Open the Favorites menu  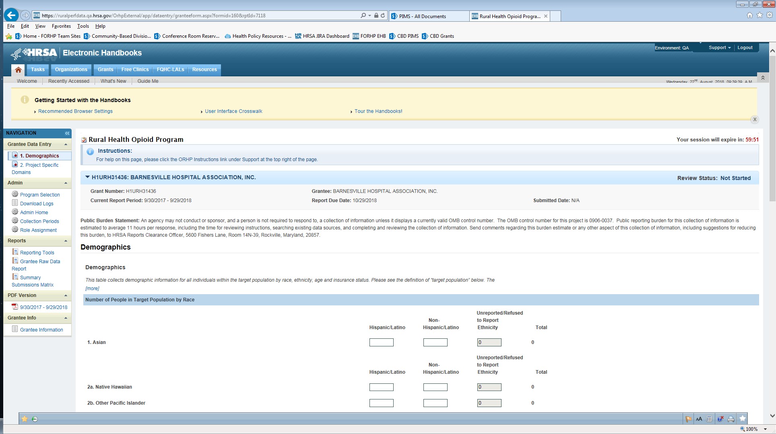tap(61, 26)
